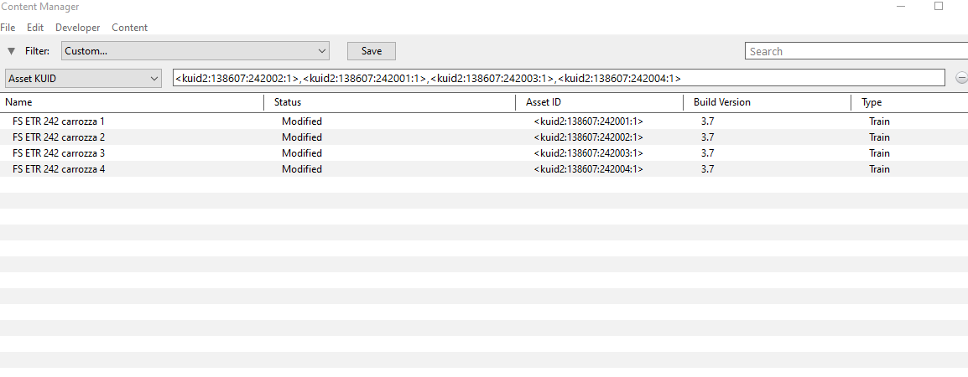Open the Edit menu

pyautogui.click(x=35, y=28)
